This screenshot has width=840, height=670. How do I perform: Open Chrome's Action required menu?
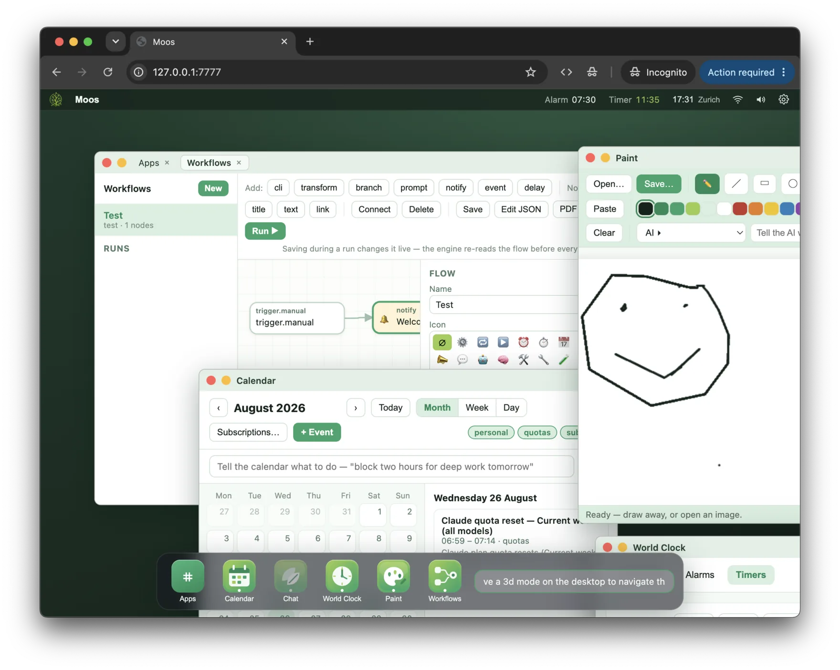click(x=747, y=72)
